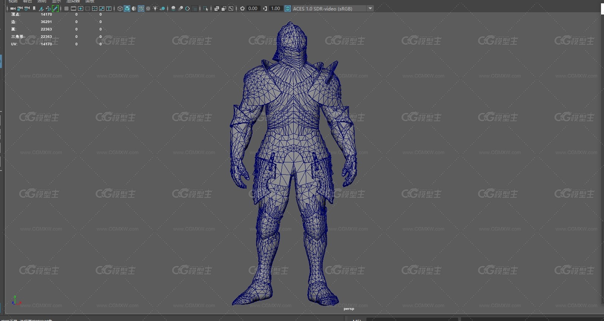
Task: Click the 边 count value 36291
Action: click(x=46, y=22)
